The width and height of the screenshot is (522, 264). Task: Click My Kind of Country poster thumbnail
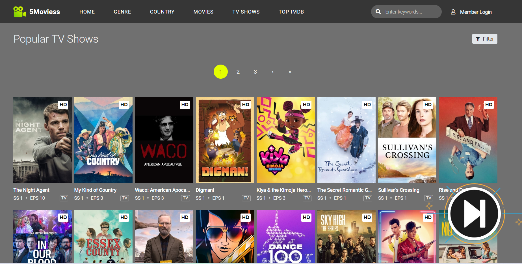pyautogui.click(x=103, y=140)
